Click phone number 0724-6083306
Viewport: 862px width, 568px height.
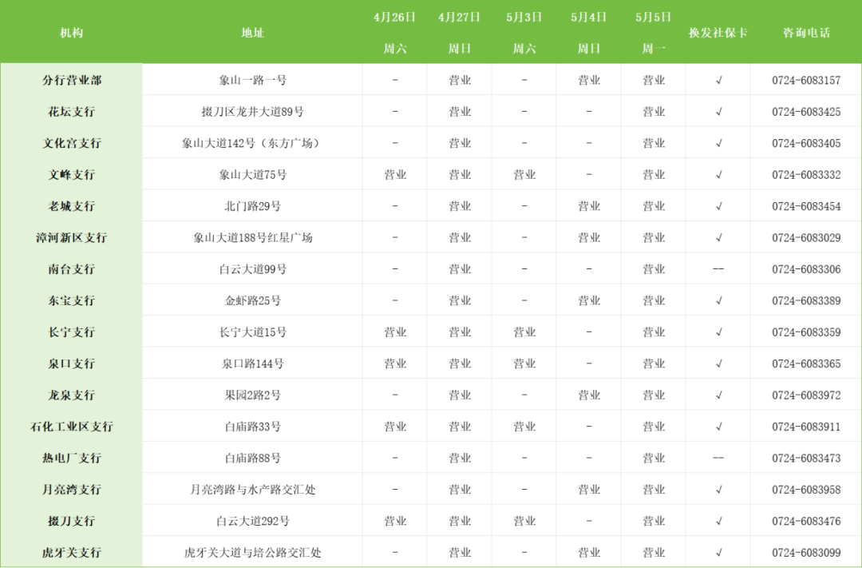click(806, 269)
